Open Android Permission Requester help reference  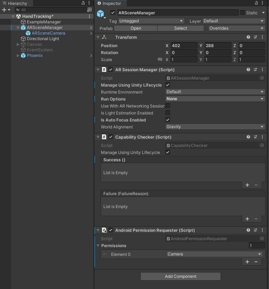coord(248,230)
